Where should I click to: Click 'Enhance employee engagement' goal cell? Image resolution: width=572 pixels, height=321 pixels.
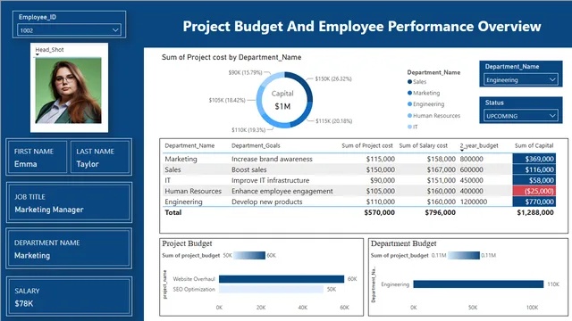[282, 191]
